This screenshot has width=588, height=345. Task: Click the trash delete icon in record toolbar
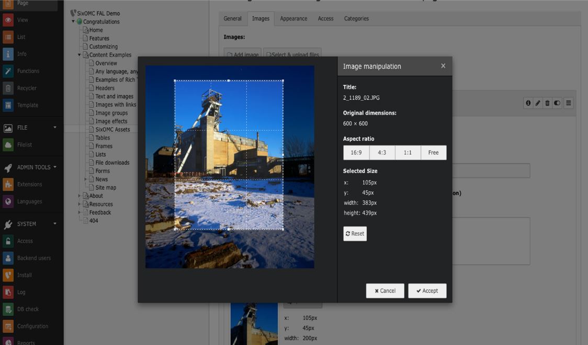click(x=547, y=103)
